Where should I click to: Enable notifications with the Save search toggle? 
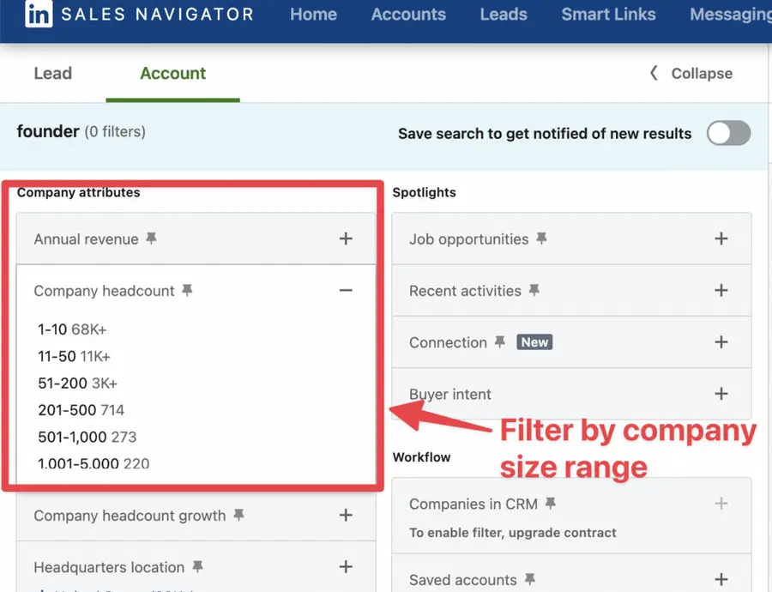tap(728, 134)
